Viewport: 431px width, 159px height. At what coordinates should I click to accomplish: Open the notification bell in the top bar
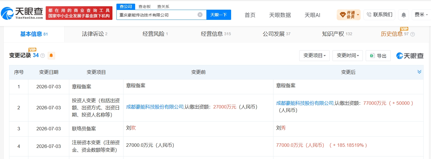pos(403,15)
